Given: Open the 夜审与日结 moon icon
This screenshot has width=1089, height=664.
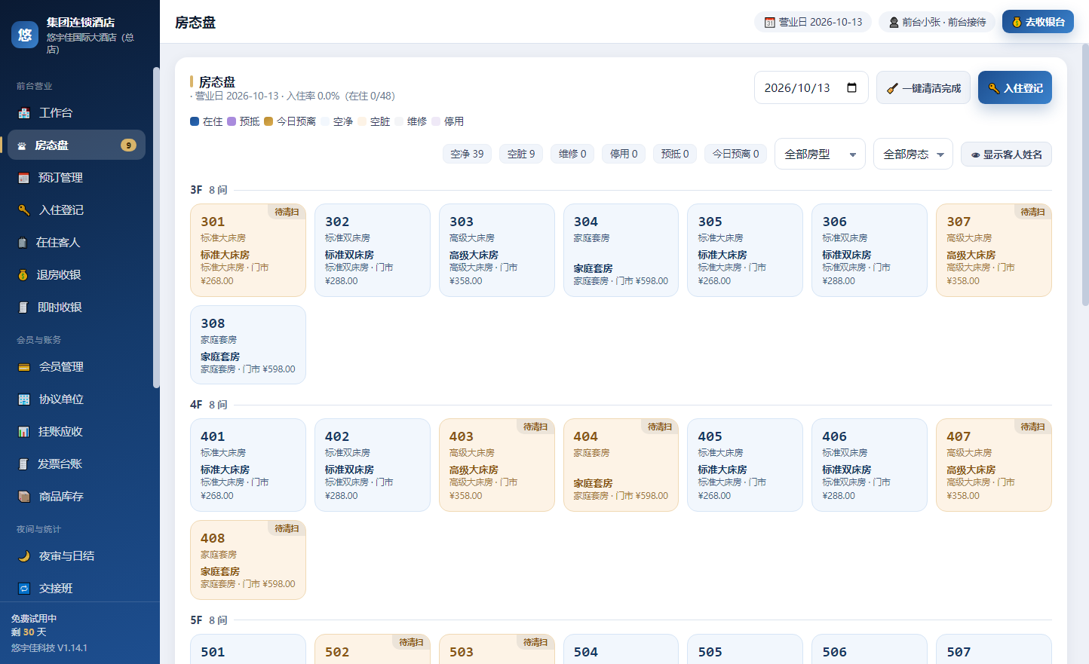Looking at the screenshot, I should [x=24, y=556].
